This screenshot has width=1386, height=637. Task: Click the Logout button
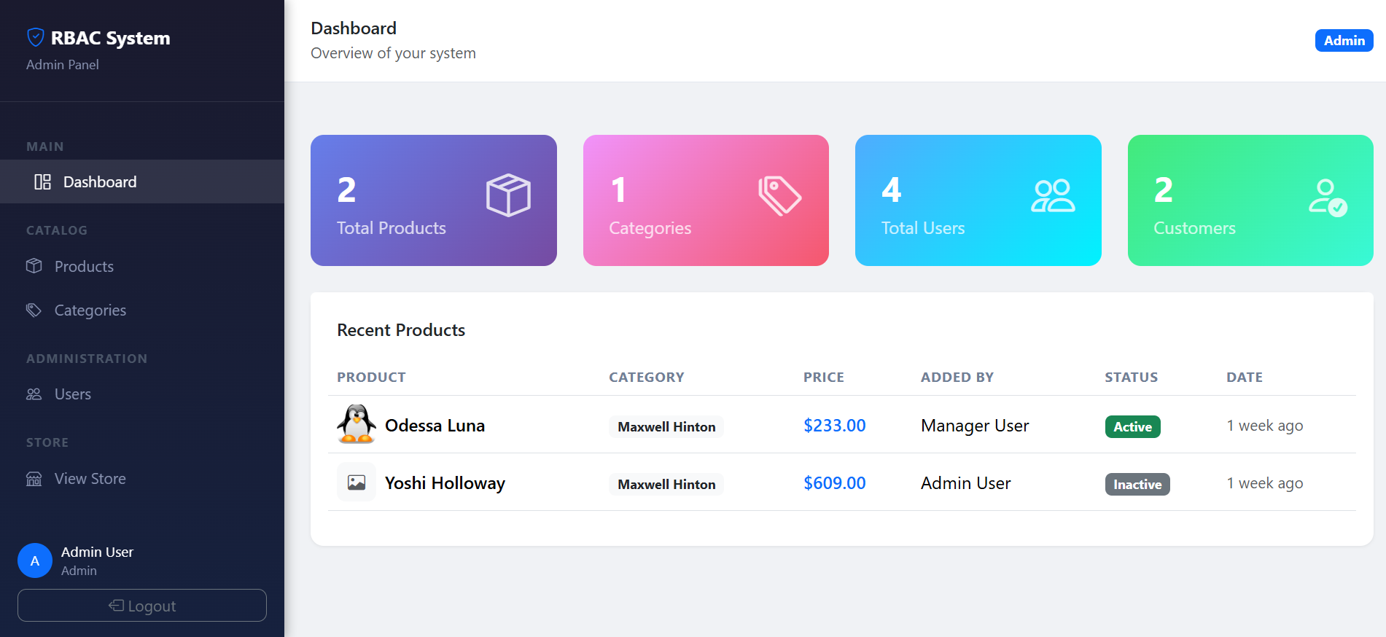142,606
